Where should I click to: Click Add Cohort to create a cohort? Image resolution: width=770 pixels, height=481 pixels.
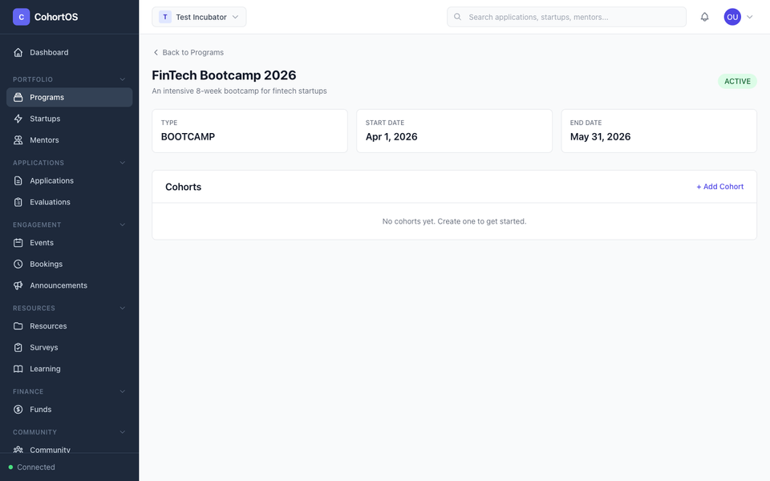point(720,186)
